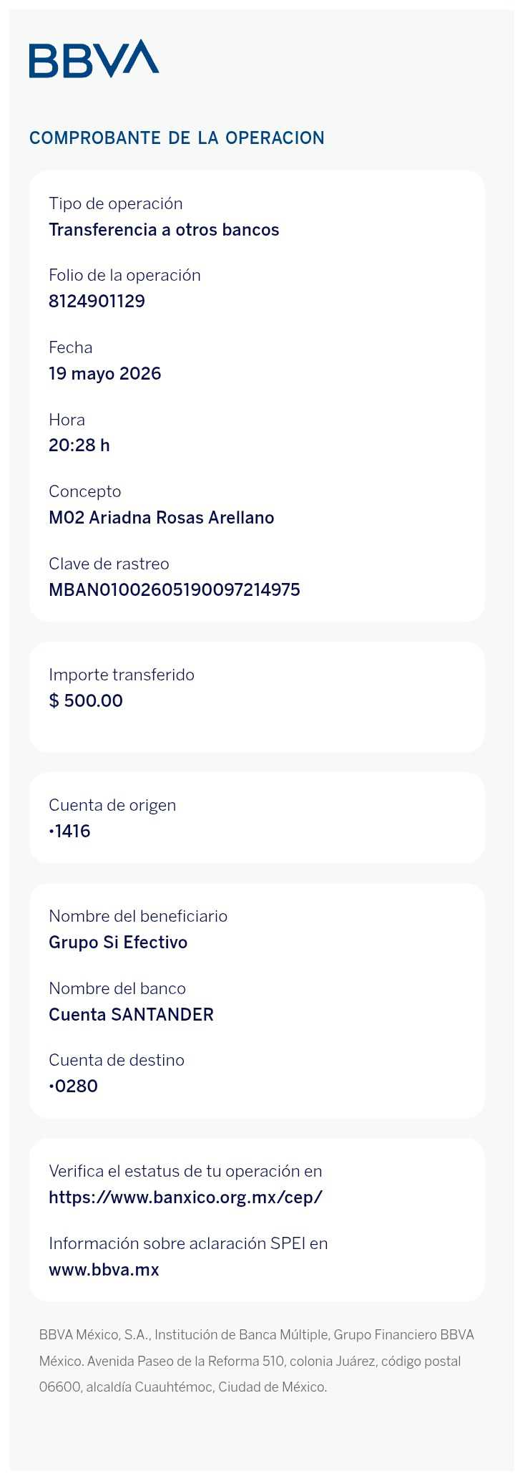
Task: Select the folio number 8124901129
Action: point(97,301)
